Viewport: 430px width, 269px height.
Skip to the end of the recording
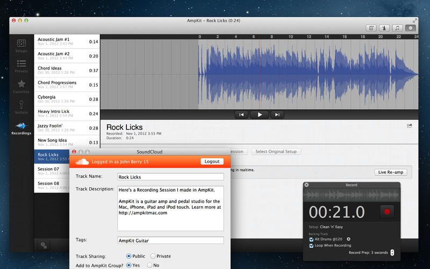tap(277, 115)
